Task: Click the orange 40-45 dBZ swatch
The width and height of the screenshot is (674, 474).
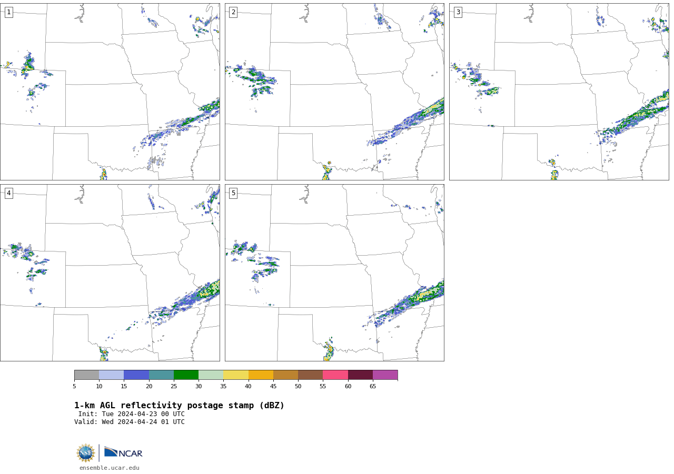Action: [x=261, y=375]
